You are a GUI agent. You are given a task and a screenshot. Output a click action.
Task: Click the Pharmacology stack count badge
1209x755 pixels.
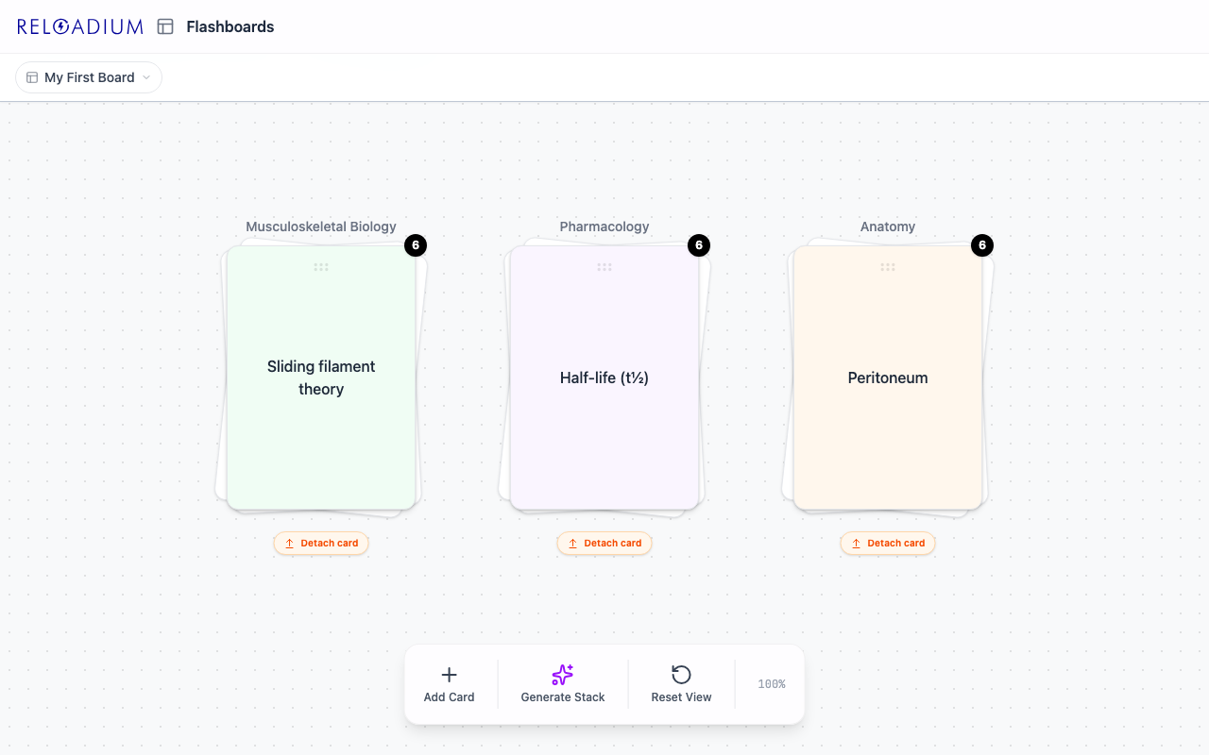pyautogui.click(x=699, y=245)
